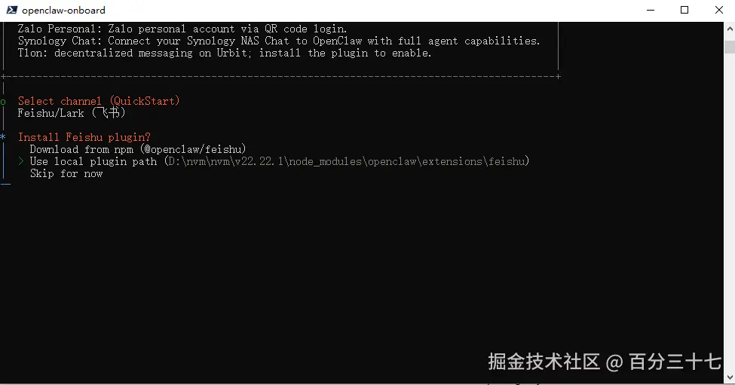
Task: Close the openclaw-onboard terminal window
Action: click(x=718, y=10)
